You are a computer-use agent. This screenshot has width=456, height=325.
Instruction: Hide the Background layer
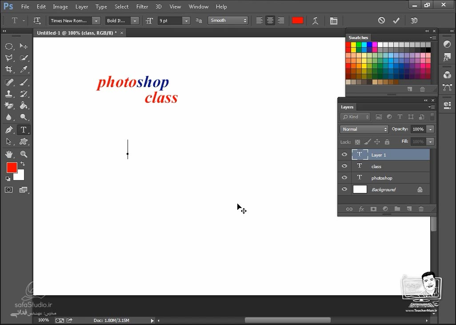[x=344, y=189]
